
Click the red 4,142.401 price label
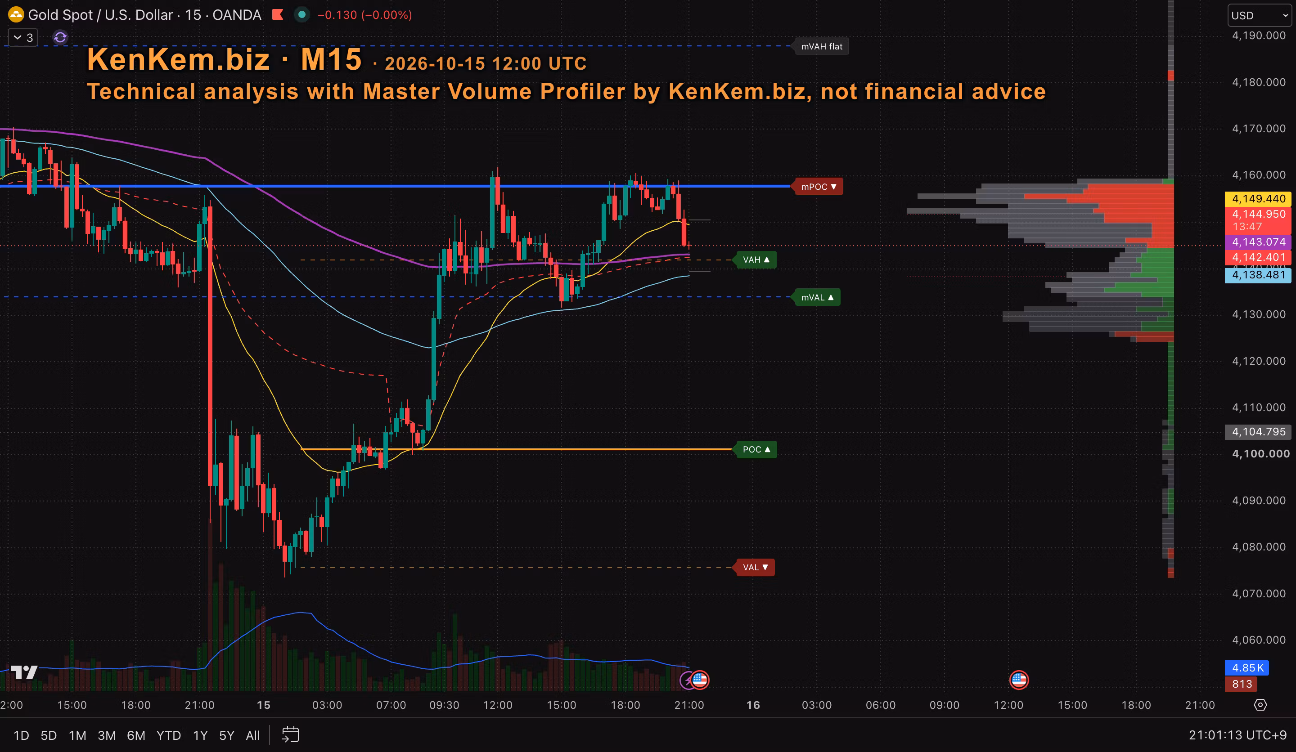1258,258
